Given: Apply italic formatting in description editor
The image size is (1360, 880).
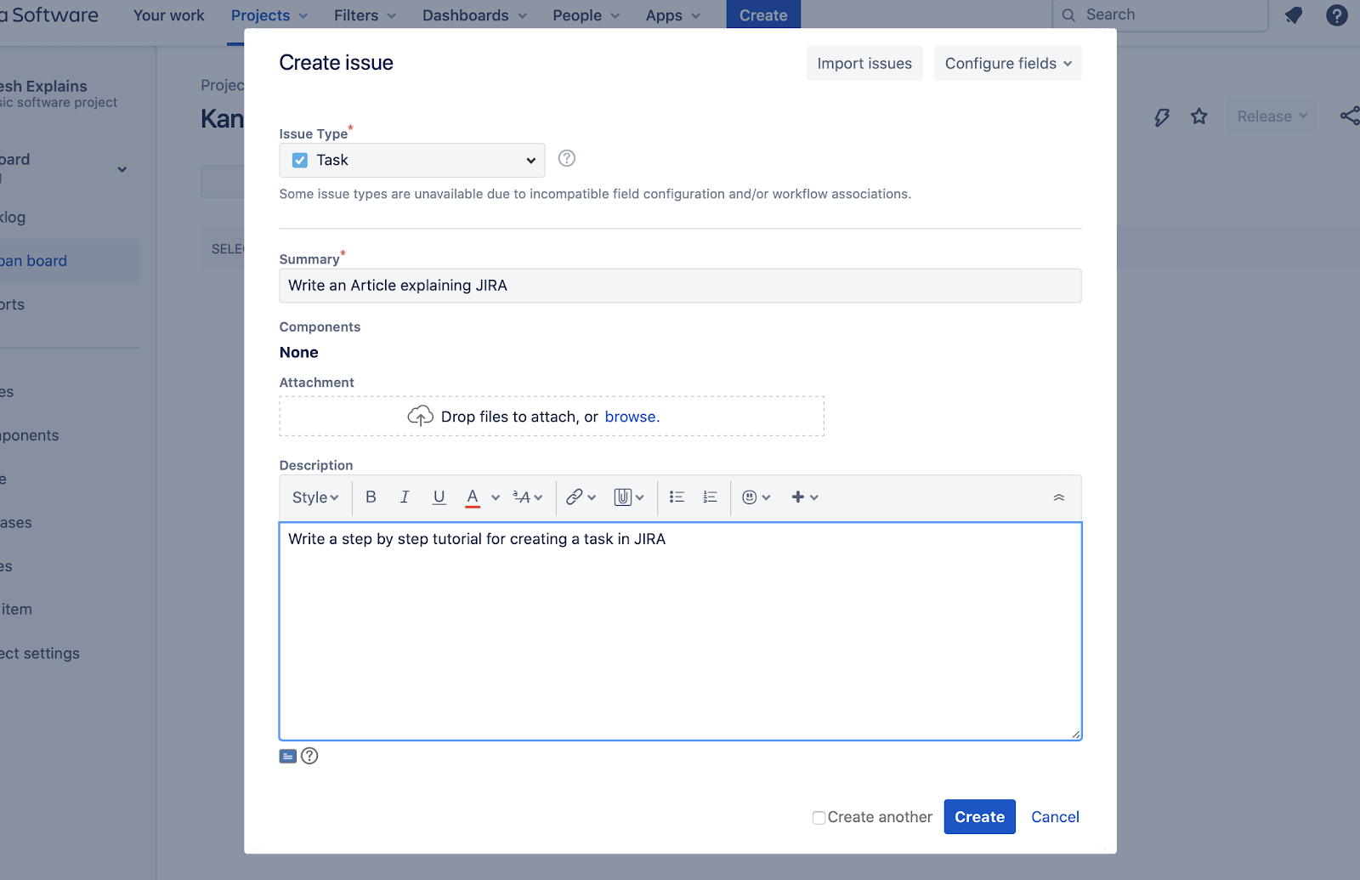Looking at the screenshot, I should click(x=405, y=497).
